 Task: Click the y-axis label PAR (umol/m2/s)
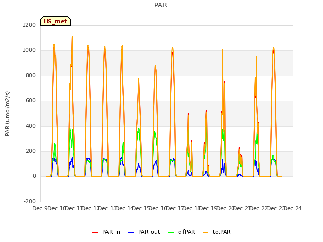(x=7, y=113)
